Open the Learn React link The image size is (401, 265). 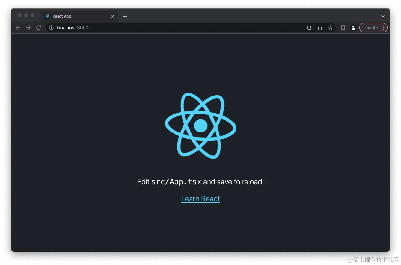(201, 199)
